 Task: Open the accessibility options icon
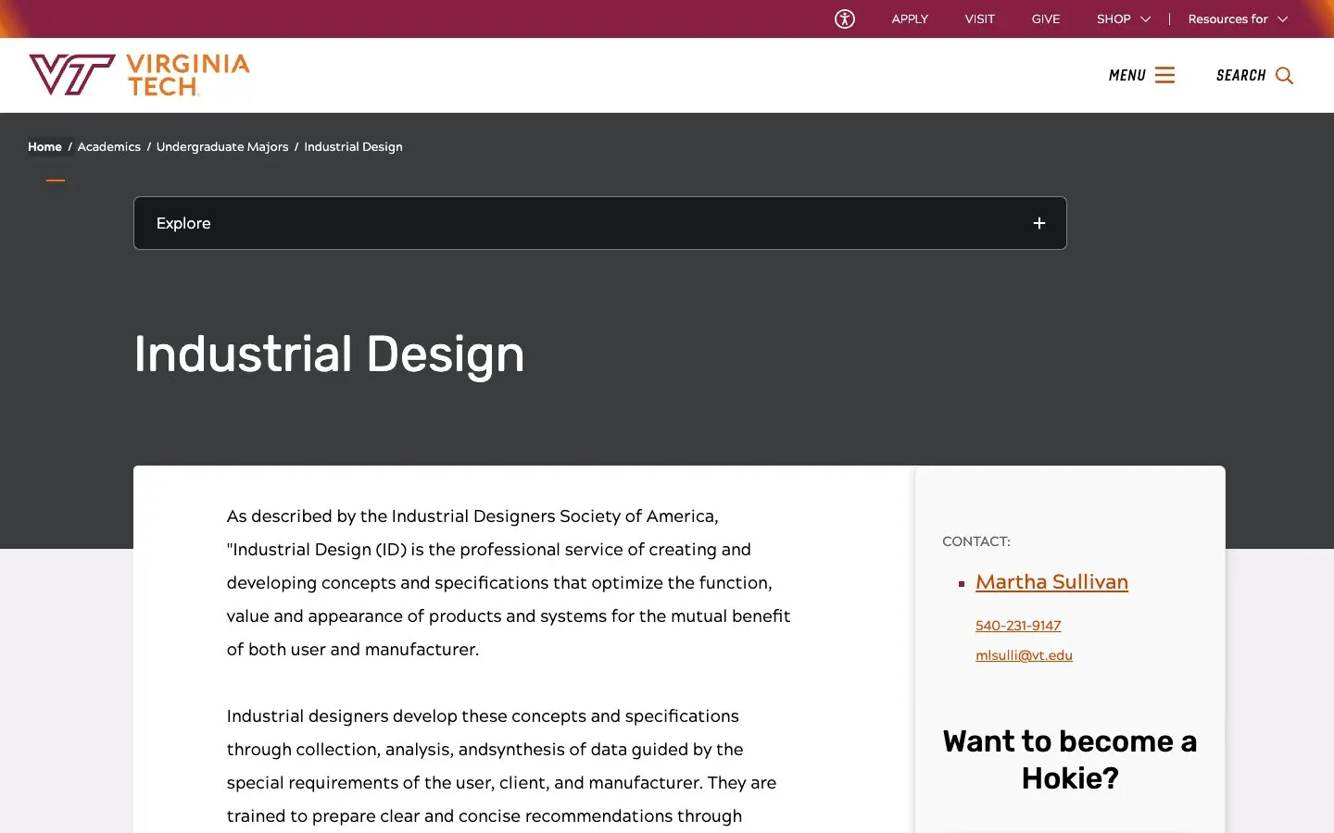pyautogui.click(x=845, y=19)
